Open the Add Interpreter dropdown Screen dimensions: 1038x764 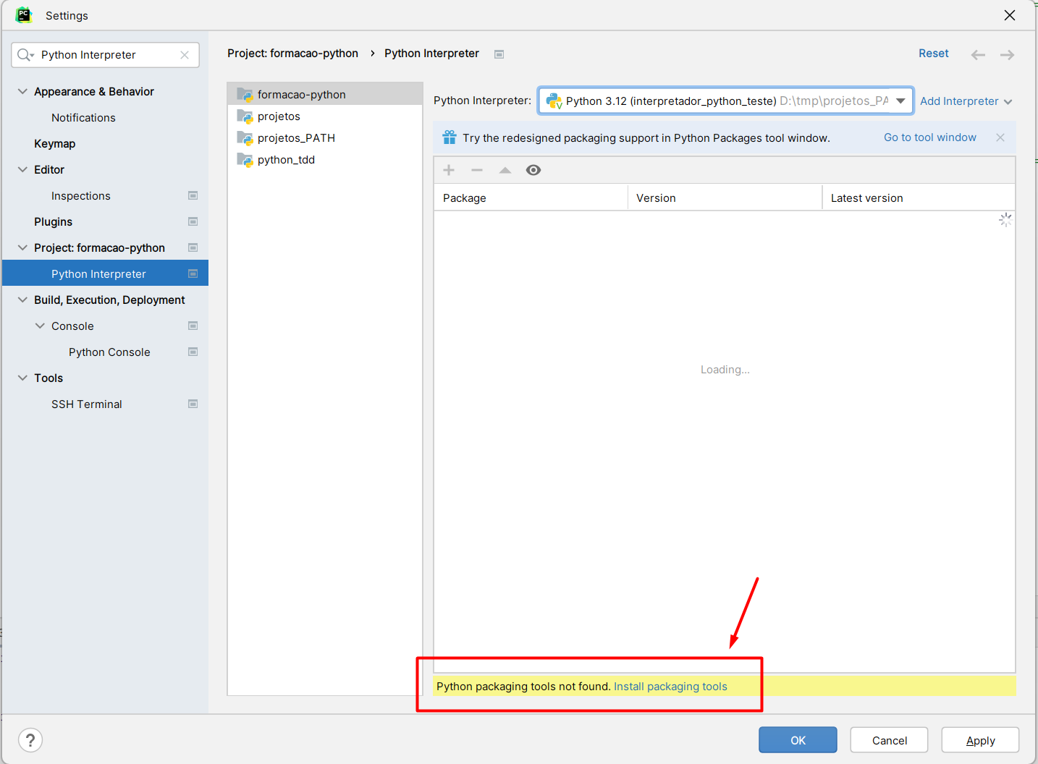(x=966, y=101)
